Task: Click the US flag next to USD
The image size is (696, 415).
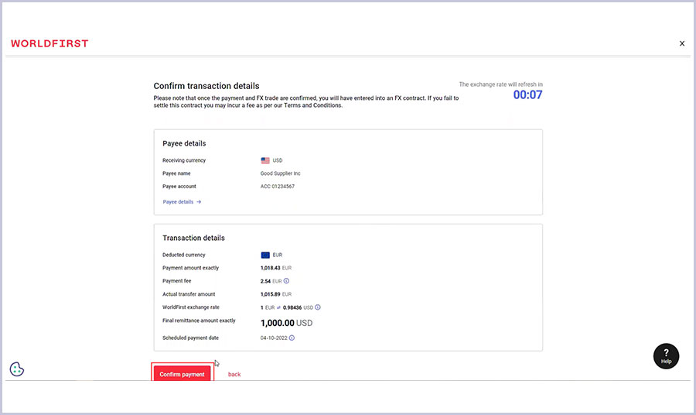Action: tap(265, 160)
